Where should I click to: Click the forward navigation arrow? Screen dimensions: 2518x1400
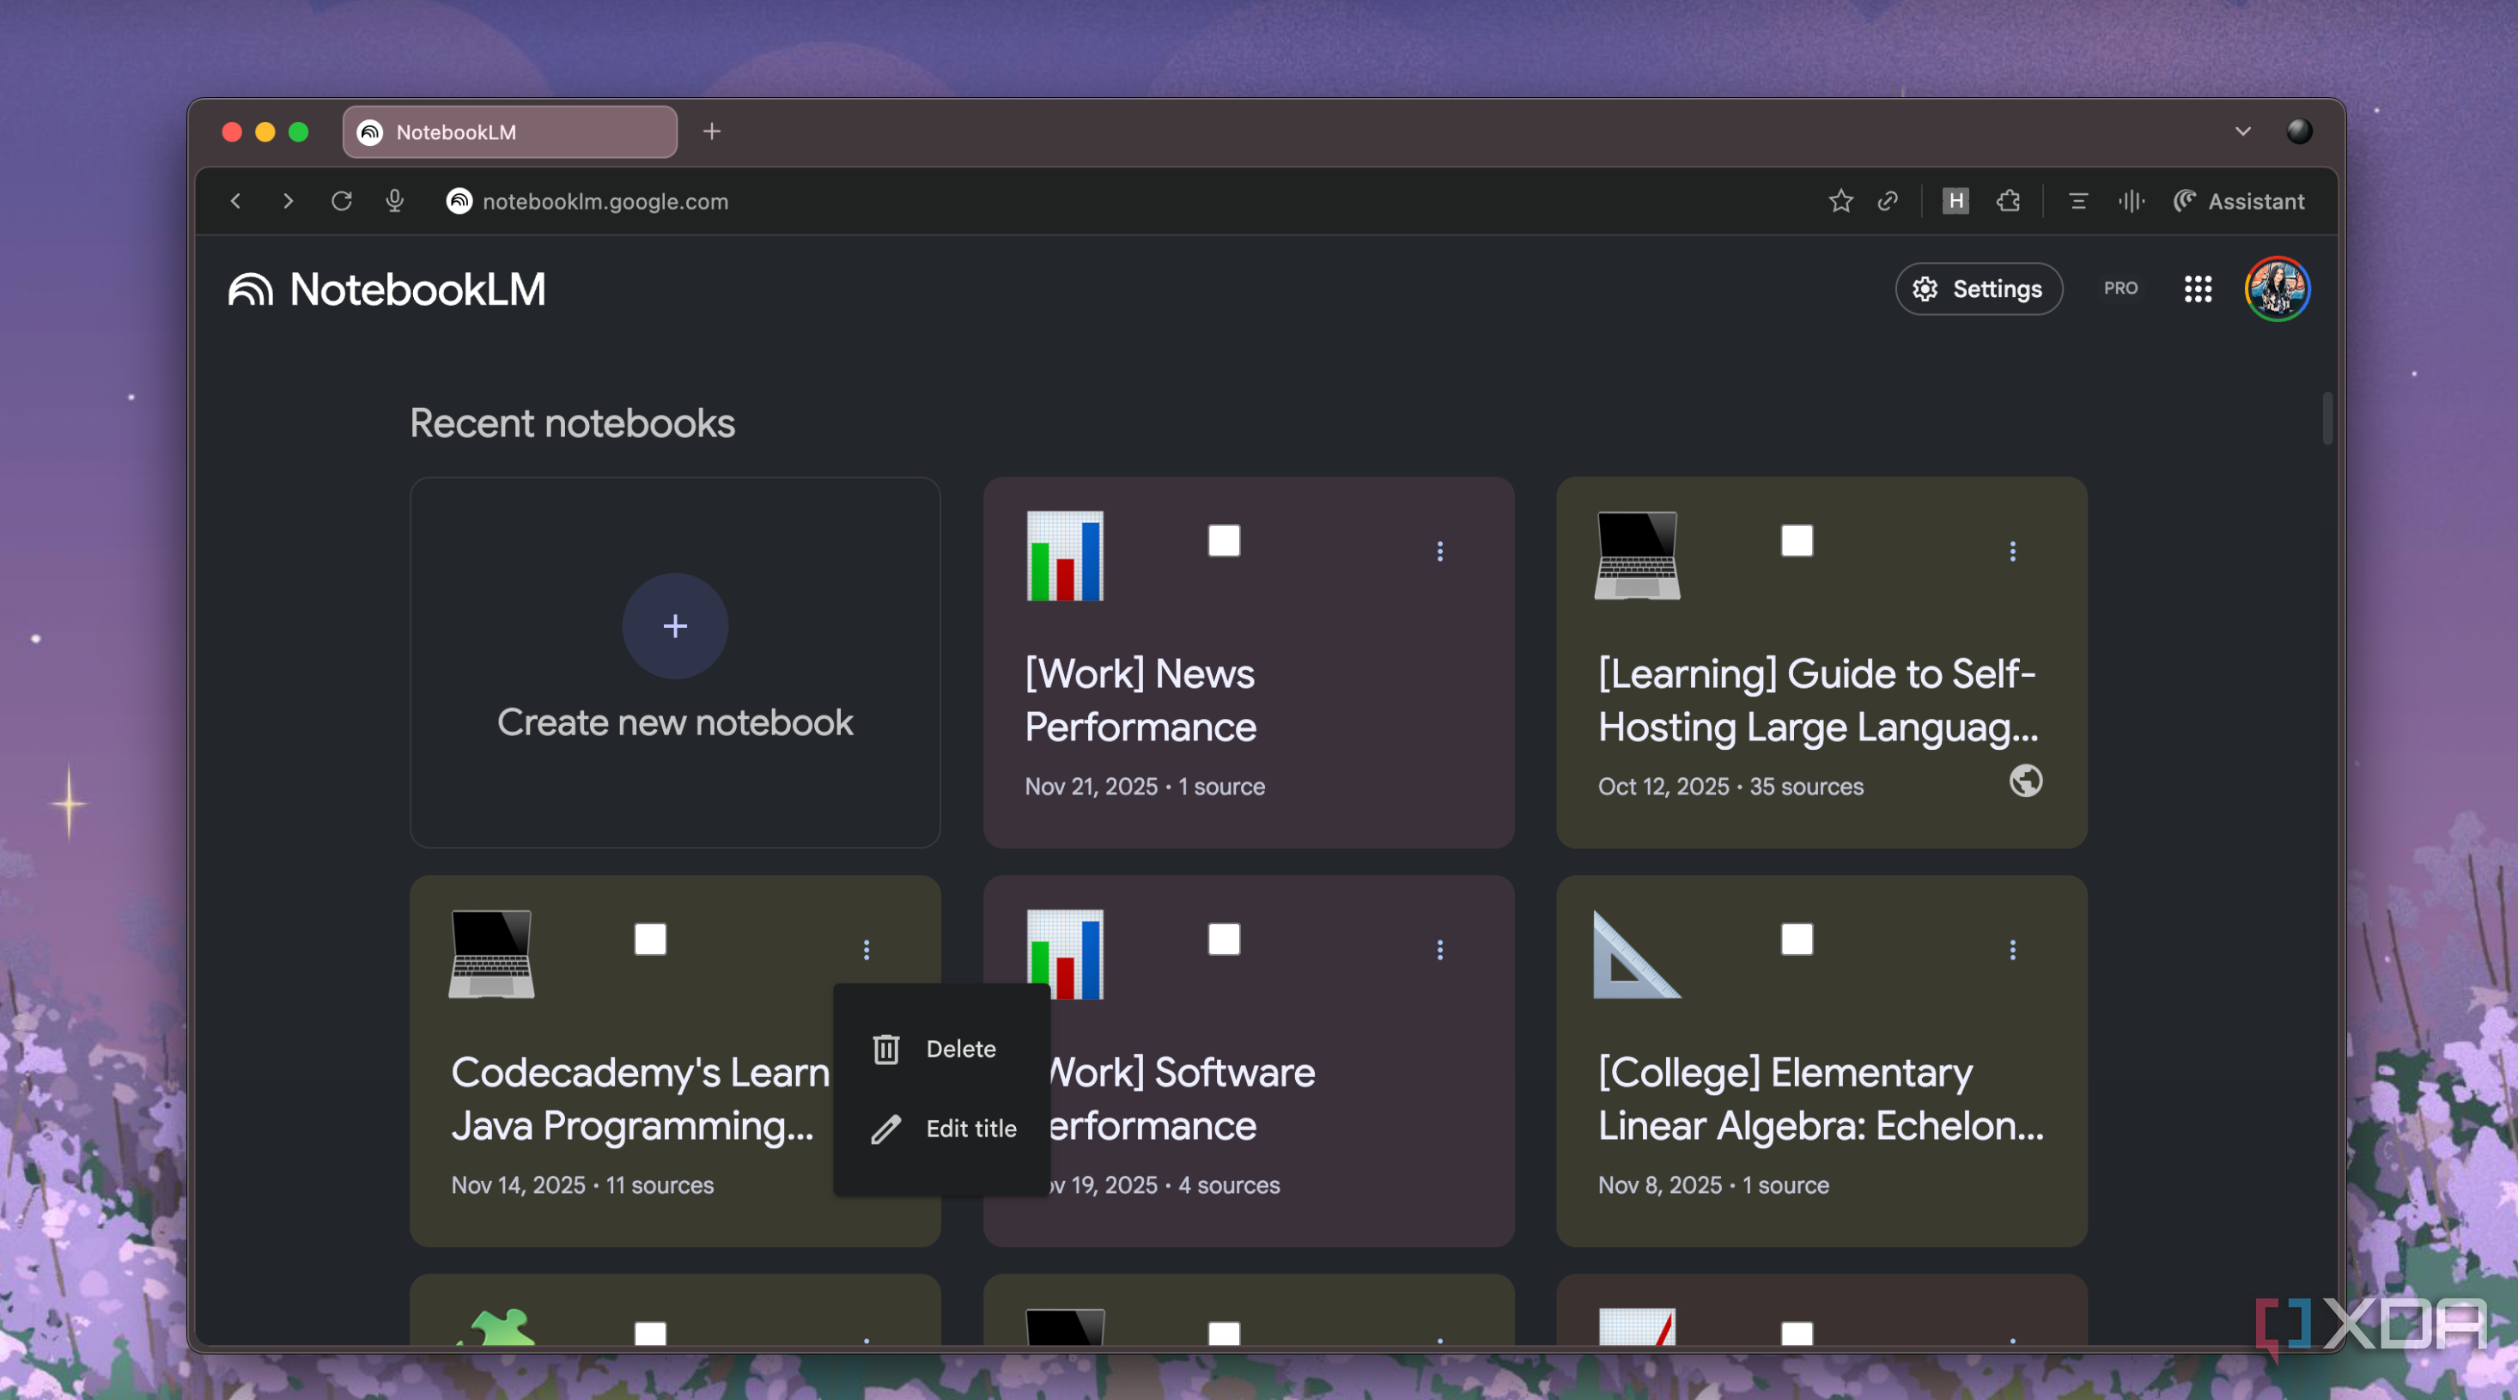tap(288, 201)
